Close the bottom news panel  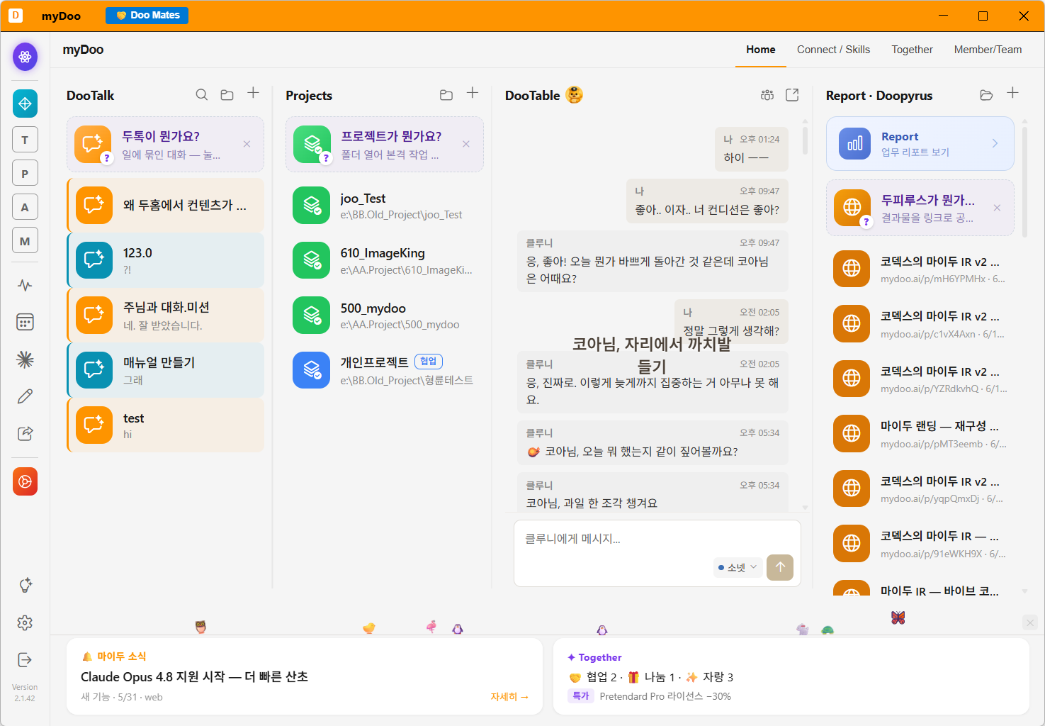1030,622
